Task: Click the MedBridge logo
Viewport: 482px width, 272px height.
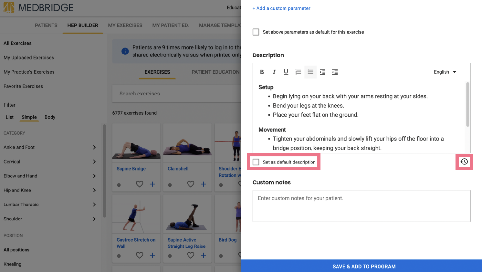Action: (38, 7)
